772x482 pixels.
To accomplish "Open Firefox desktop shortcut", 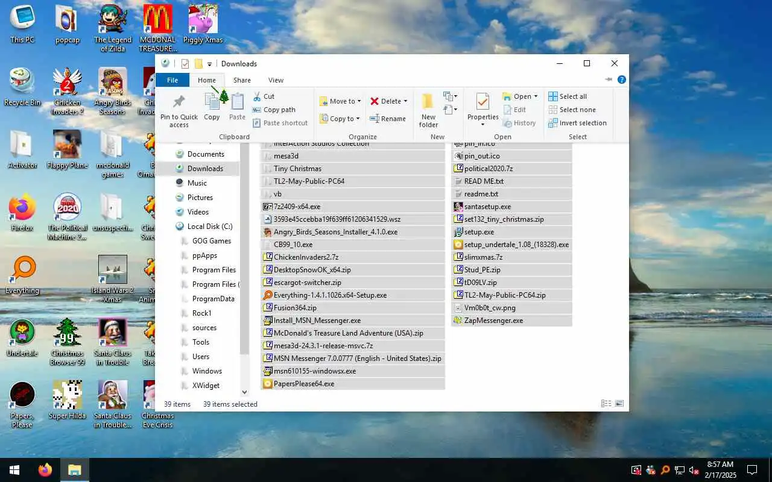I will pos(22,212).
